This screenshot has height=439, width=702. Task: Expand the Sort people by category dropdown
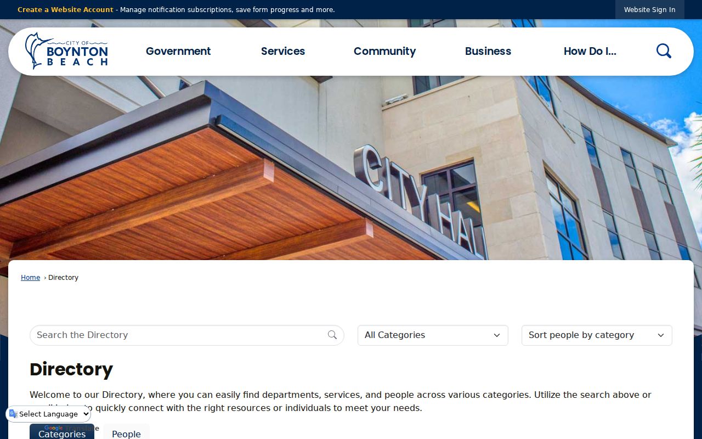[x=597, y=335]
